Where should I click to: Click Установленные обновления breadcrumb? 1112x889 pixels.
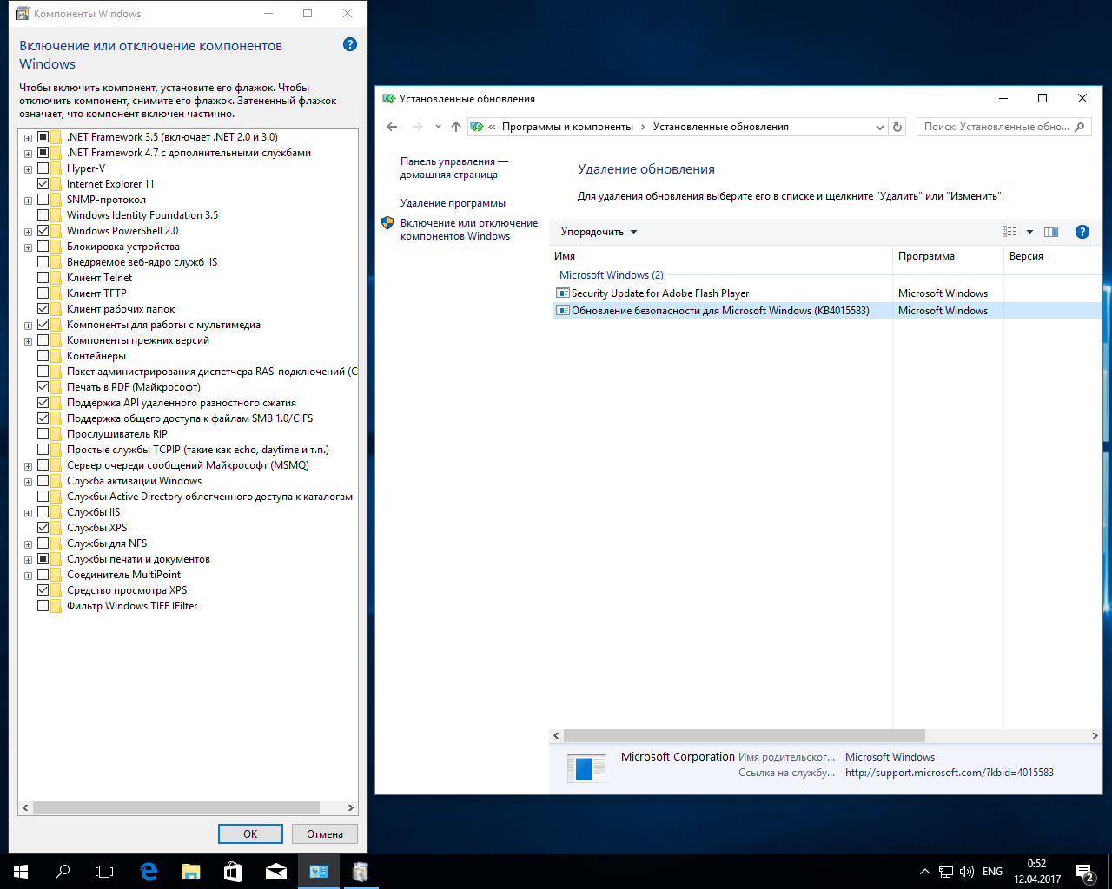[721, 127]
